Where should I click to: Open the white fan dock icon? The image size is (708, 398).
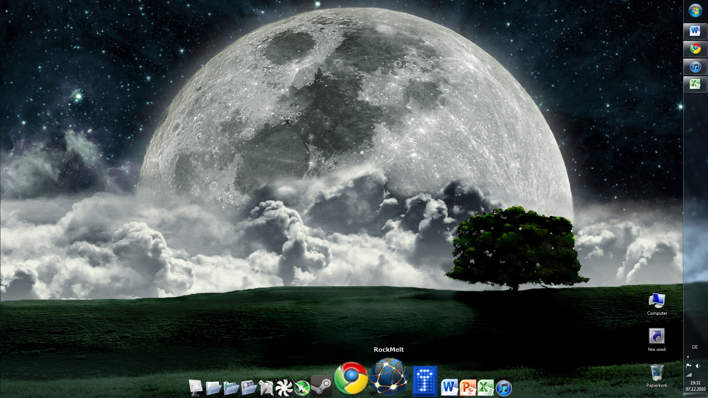[284, 388]
